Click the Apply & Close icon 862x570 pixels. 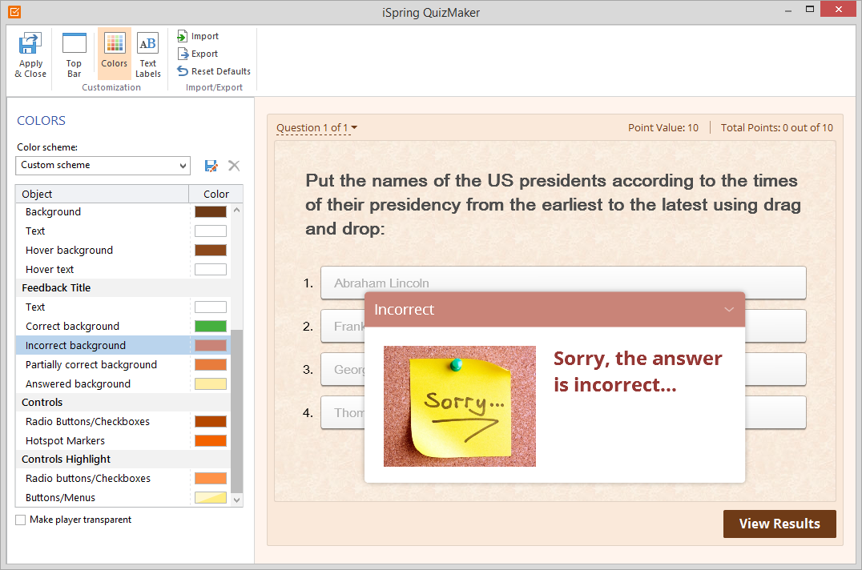coord(30,44)
